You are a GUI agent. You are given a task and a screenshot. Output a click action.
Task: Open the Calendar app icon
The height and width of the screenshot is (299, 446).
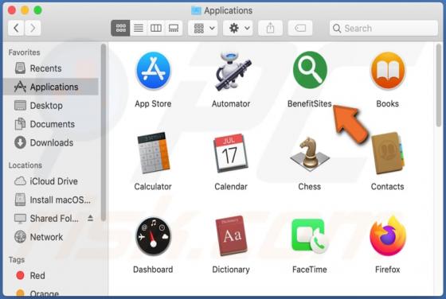tap(231, 153)
